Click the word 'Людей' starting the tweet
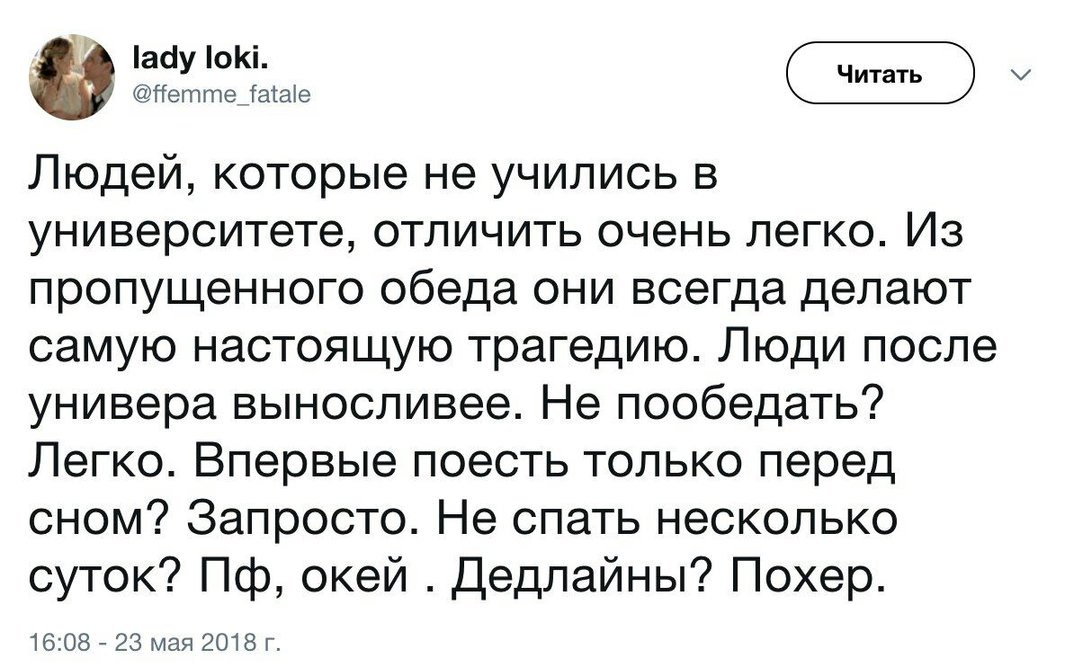 pyautogui.click(x=106, y=174)
